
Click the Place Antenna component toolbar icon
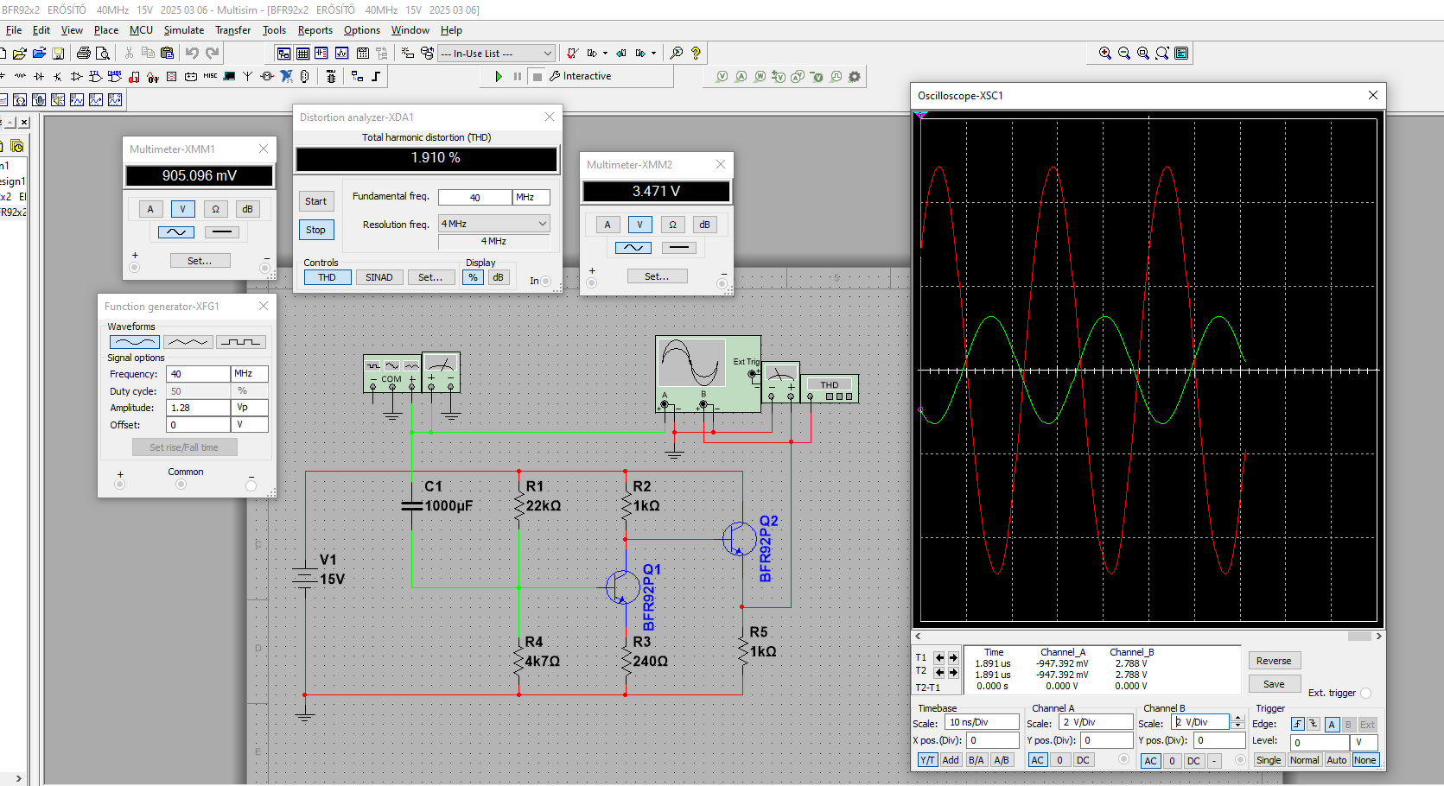(247, 77)
